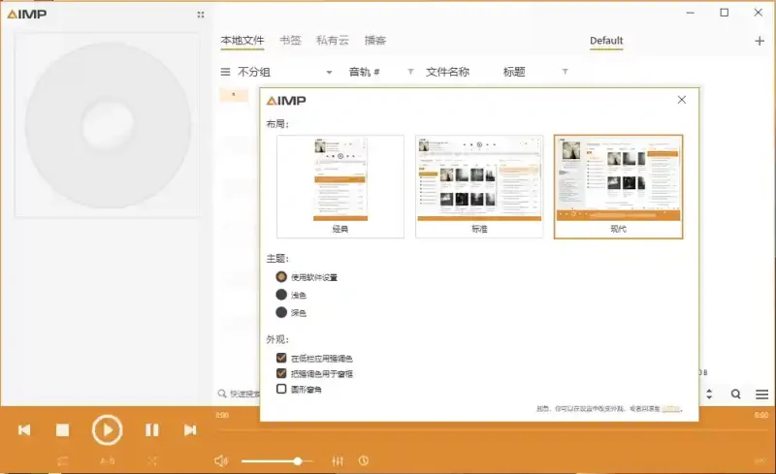
Task: Enable the A-B repeat button
Action: pyautogui.click(x=107, y=461)
